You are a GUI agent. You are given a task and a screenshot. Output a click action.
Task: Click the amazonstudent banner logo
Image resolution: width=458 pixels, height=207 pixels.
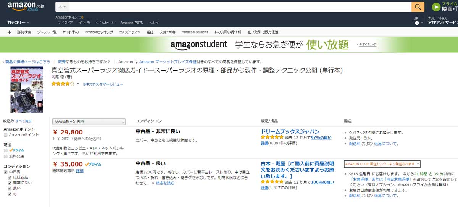[199, 44]
